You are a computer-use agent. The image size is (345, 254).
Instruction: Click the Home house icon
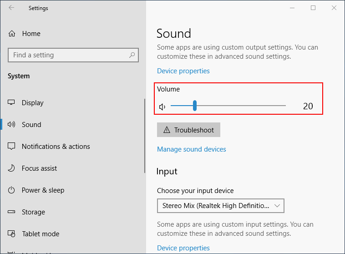(x=12, y=34)
